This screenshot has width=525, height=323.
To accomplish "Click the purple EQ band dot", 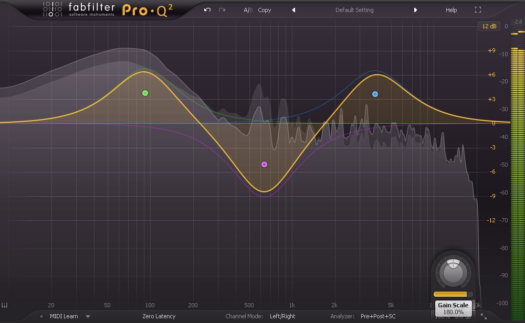I will point(264,164).
